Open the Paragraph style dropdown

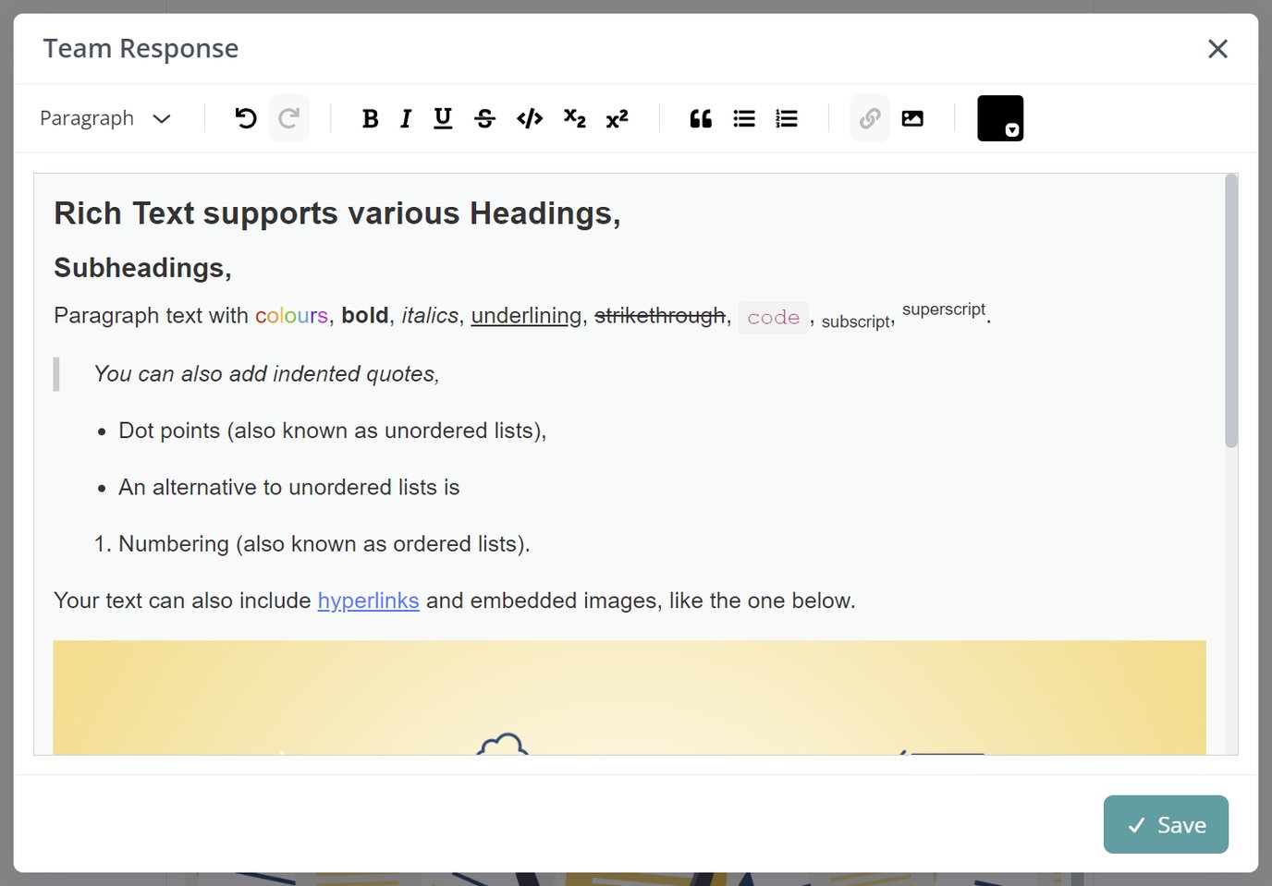[x=104, y=117]
